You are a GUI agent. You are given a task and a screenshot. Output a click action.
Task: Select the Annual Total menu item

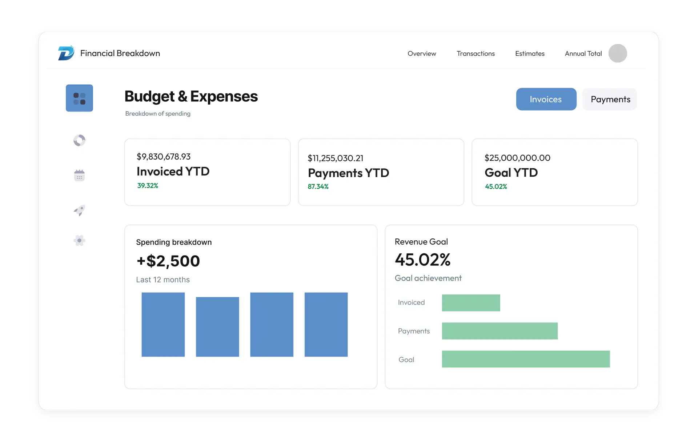pyautogui.click(x=583, y=53)
